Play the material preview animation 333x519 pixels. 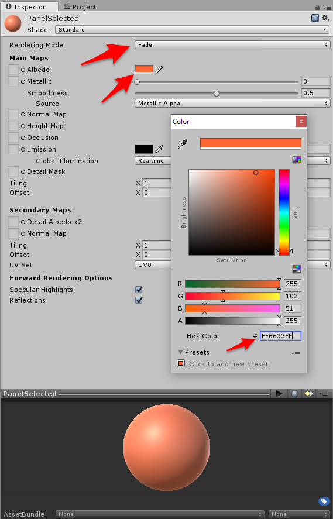tap(279, 393)
